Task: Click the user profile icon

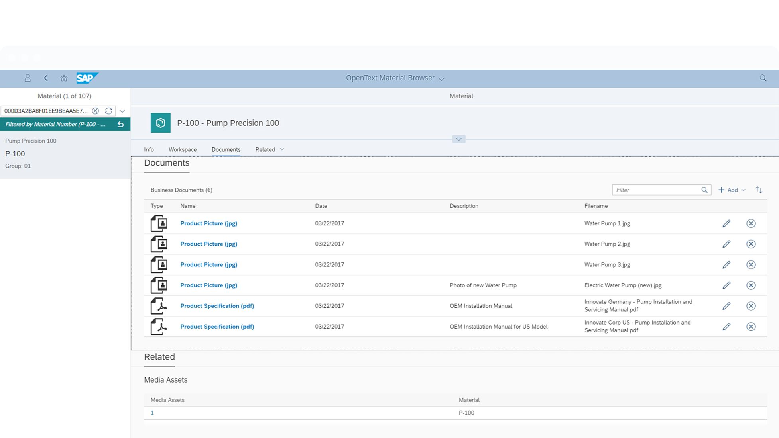Action: pos(28,78)
